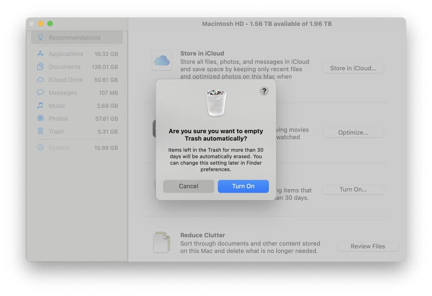Viewport: 432px width, 296px height.
Task: Click the System sidebar icon
Action: [40, 147]
